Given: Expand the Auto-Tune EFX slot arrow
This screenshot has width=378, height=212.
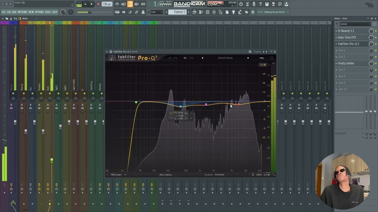Looking at the screenshot, I should coord(336,37).
